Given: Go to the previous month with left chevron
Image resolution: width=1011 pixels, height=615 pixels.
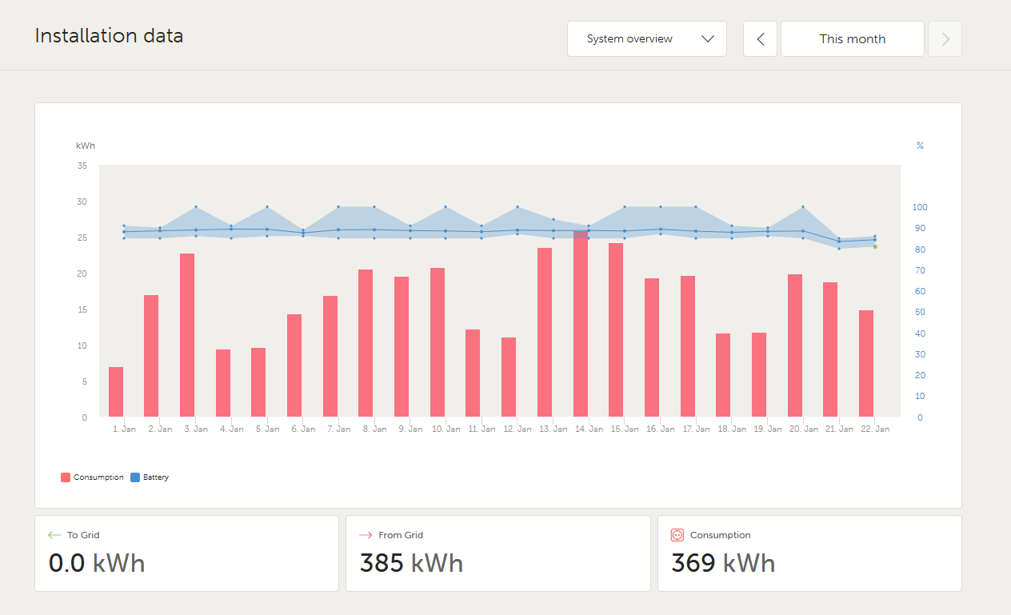Looking at the screenshot, I should click(760, 39).
